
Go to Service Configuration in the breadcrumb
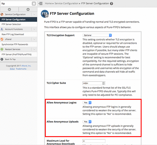pyautogui.click(x=66, y=4)
